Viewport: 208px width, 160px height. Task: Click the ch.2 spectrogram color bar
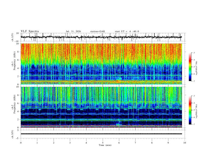(190, 110)
